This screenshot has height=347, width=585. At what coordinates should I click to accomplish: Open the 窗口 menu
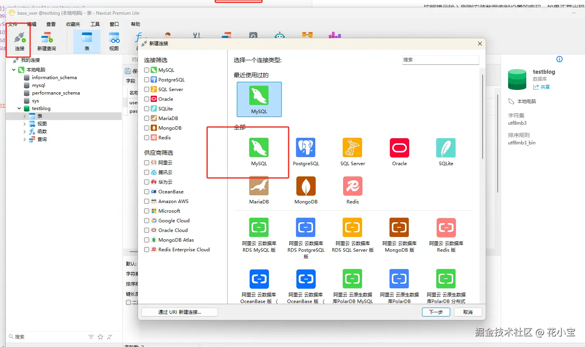pyautogui.click(x=114, y=24)
